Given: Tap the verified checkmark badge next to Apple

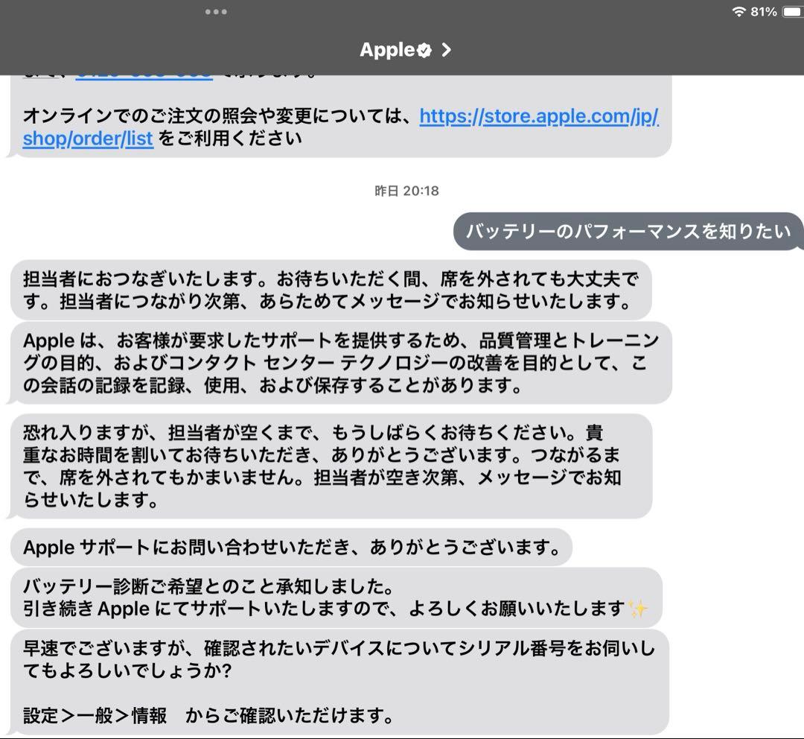Looking at the screenshot, I should point(426,50).
